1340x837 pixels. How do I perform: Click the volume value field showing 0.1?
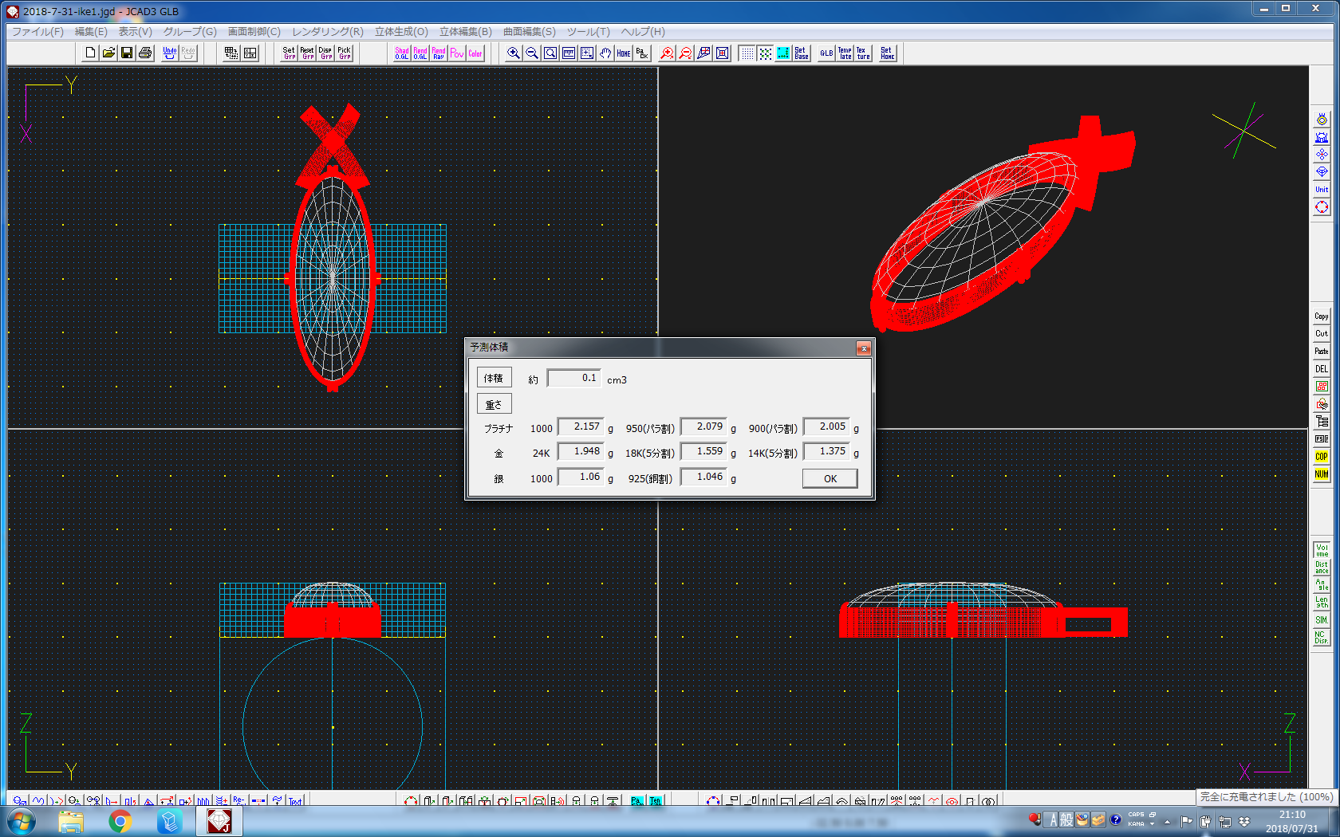(573, 379)
